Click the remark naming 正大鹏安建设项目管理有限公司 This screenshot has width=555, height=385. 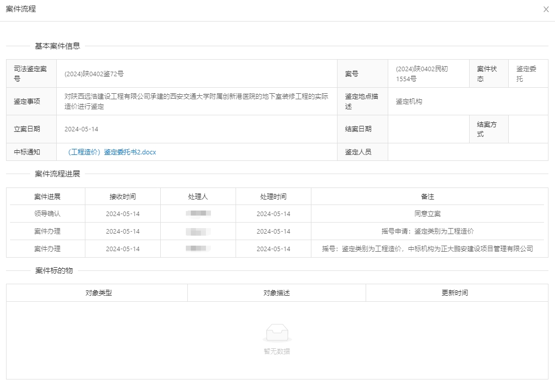[427, 249]
